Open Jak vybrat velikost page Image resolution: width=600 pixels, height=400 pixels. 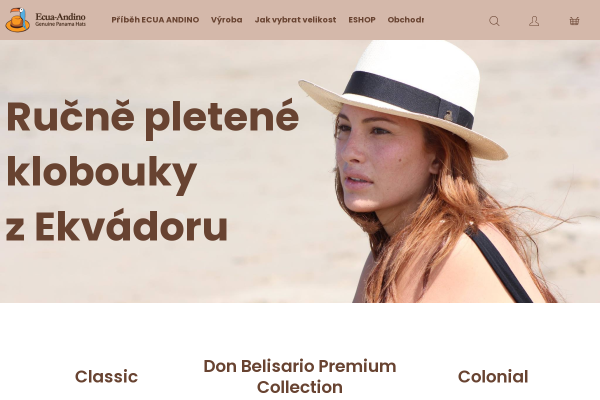(x=295, y=20)
